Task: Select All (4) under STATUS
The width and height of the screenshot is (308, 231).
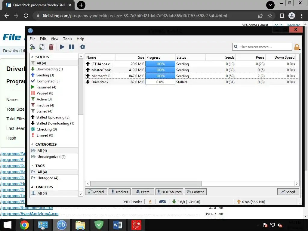Action: click(54, 63)
